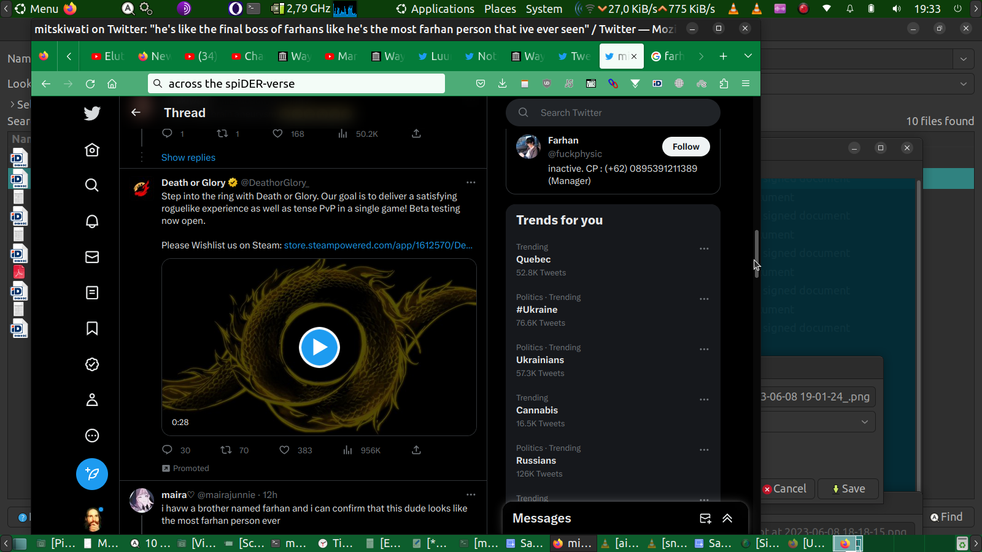Open a new Firefox tab
The height and width of the screenshot is (552, 982).
tap(724, 56)
